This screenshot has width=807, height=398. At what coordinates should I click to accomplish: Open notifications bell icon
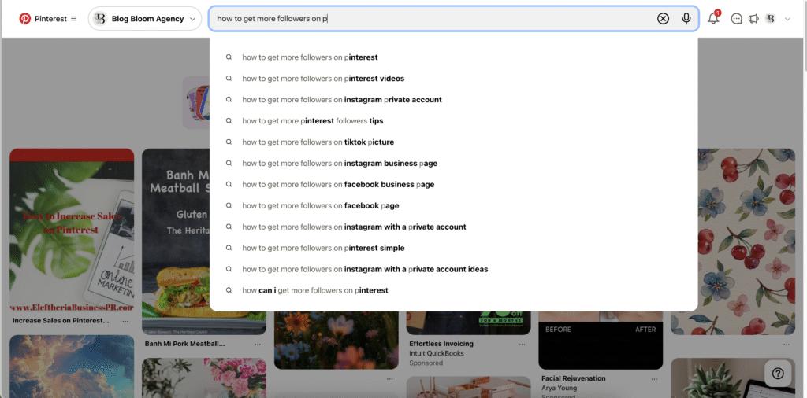713,19
